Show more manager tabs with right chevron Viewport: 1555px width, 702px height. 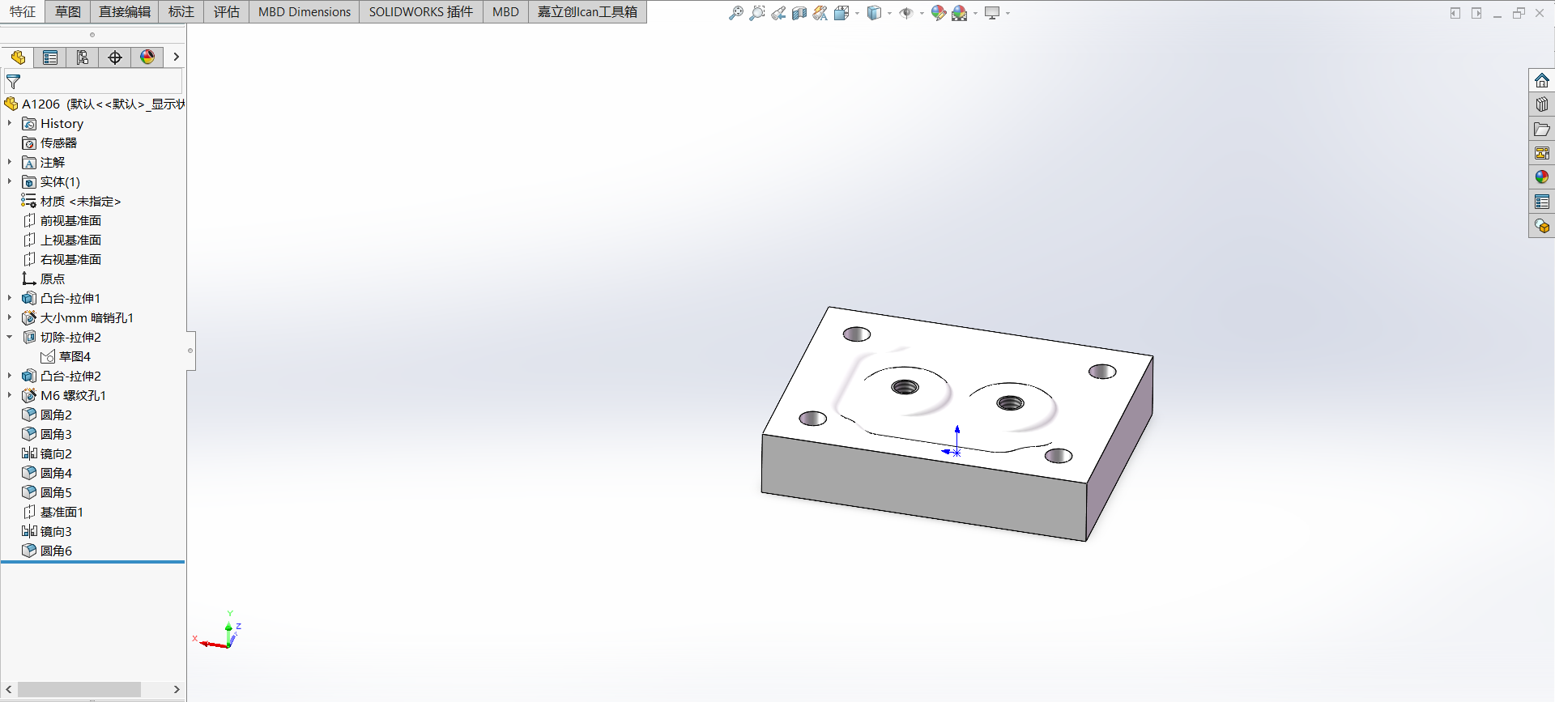[176, 57]
